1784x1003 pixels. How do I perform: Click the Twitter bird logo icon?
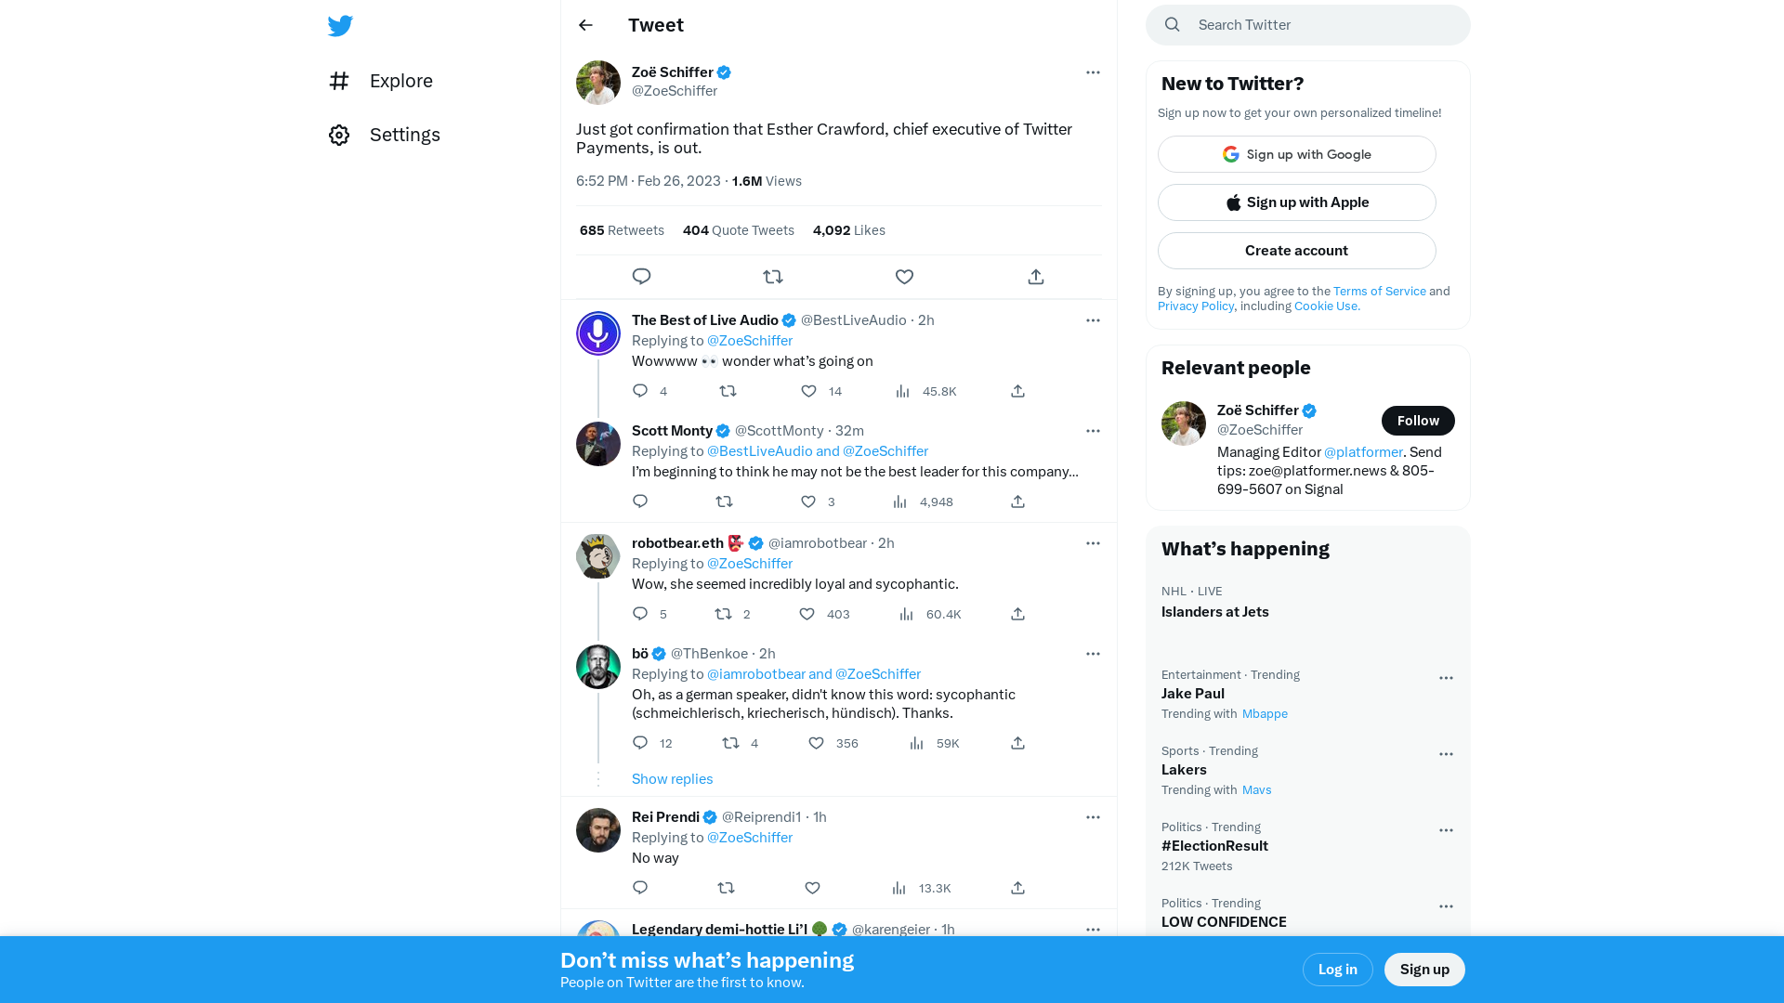point(341,24)
